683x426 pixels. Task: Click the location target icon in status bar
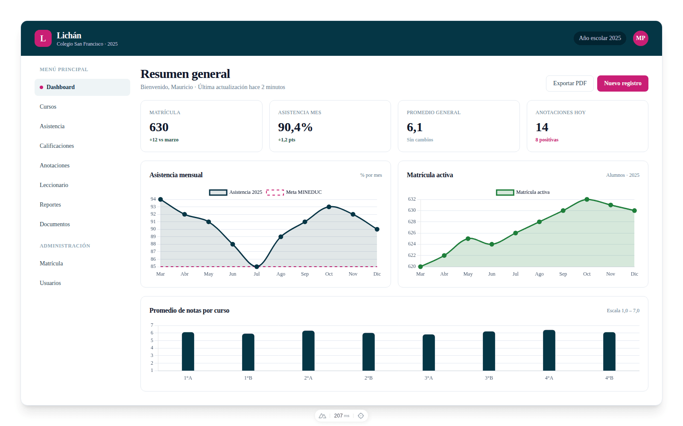tap(361, 416)
